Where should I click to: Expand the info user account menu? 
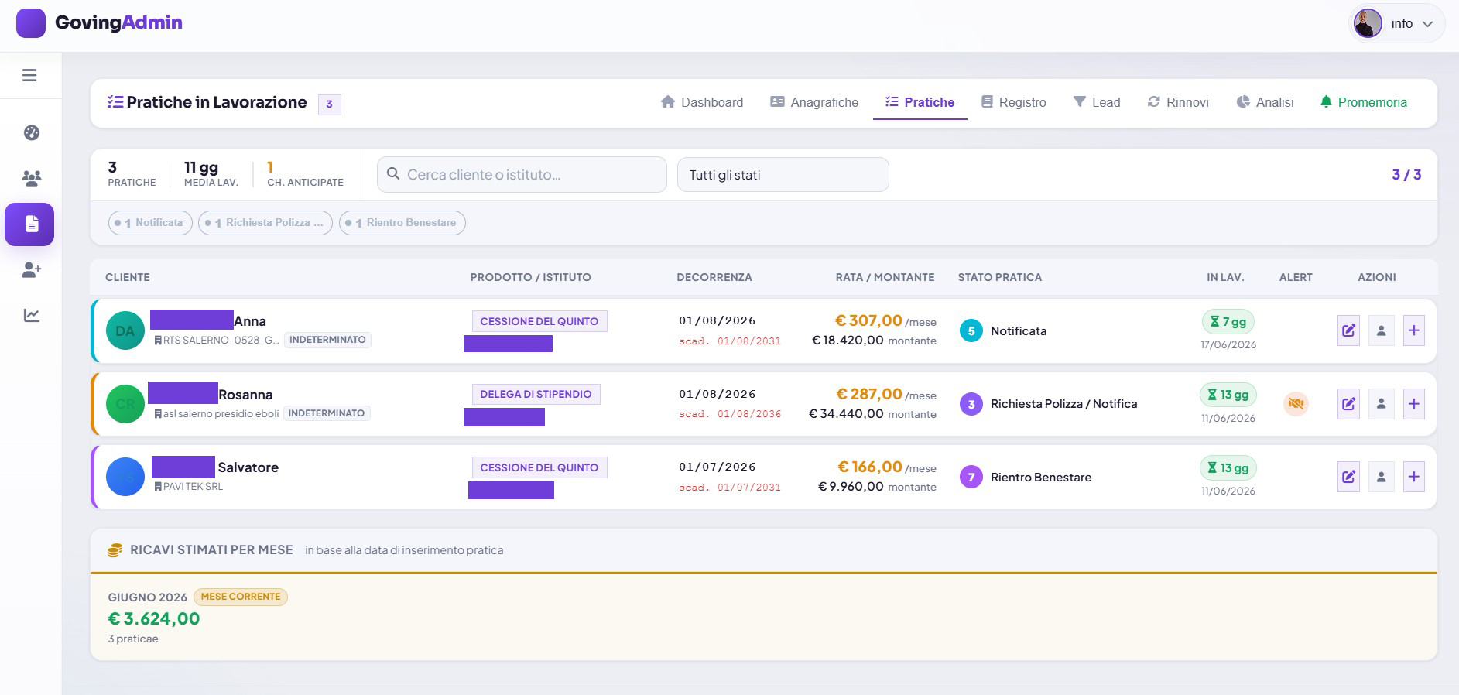click(1396, 23)
